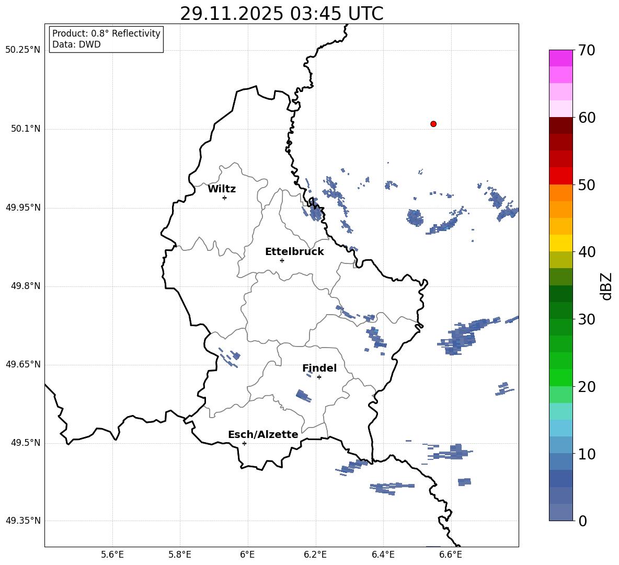The image size is (619, 565).
Task: Click the Esch/Alzette station cross marker
Action: click(x=244, y=443)
